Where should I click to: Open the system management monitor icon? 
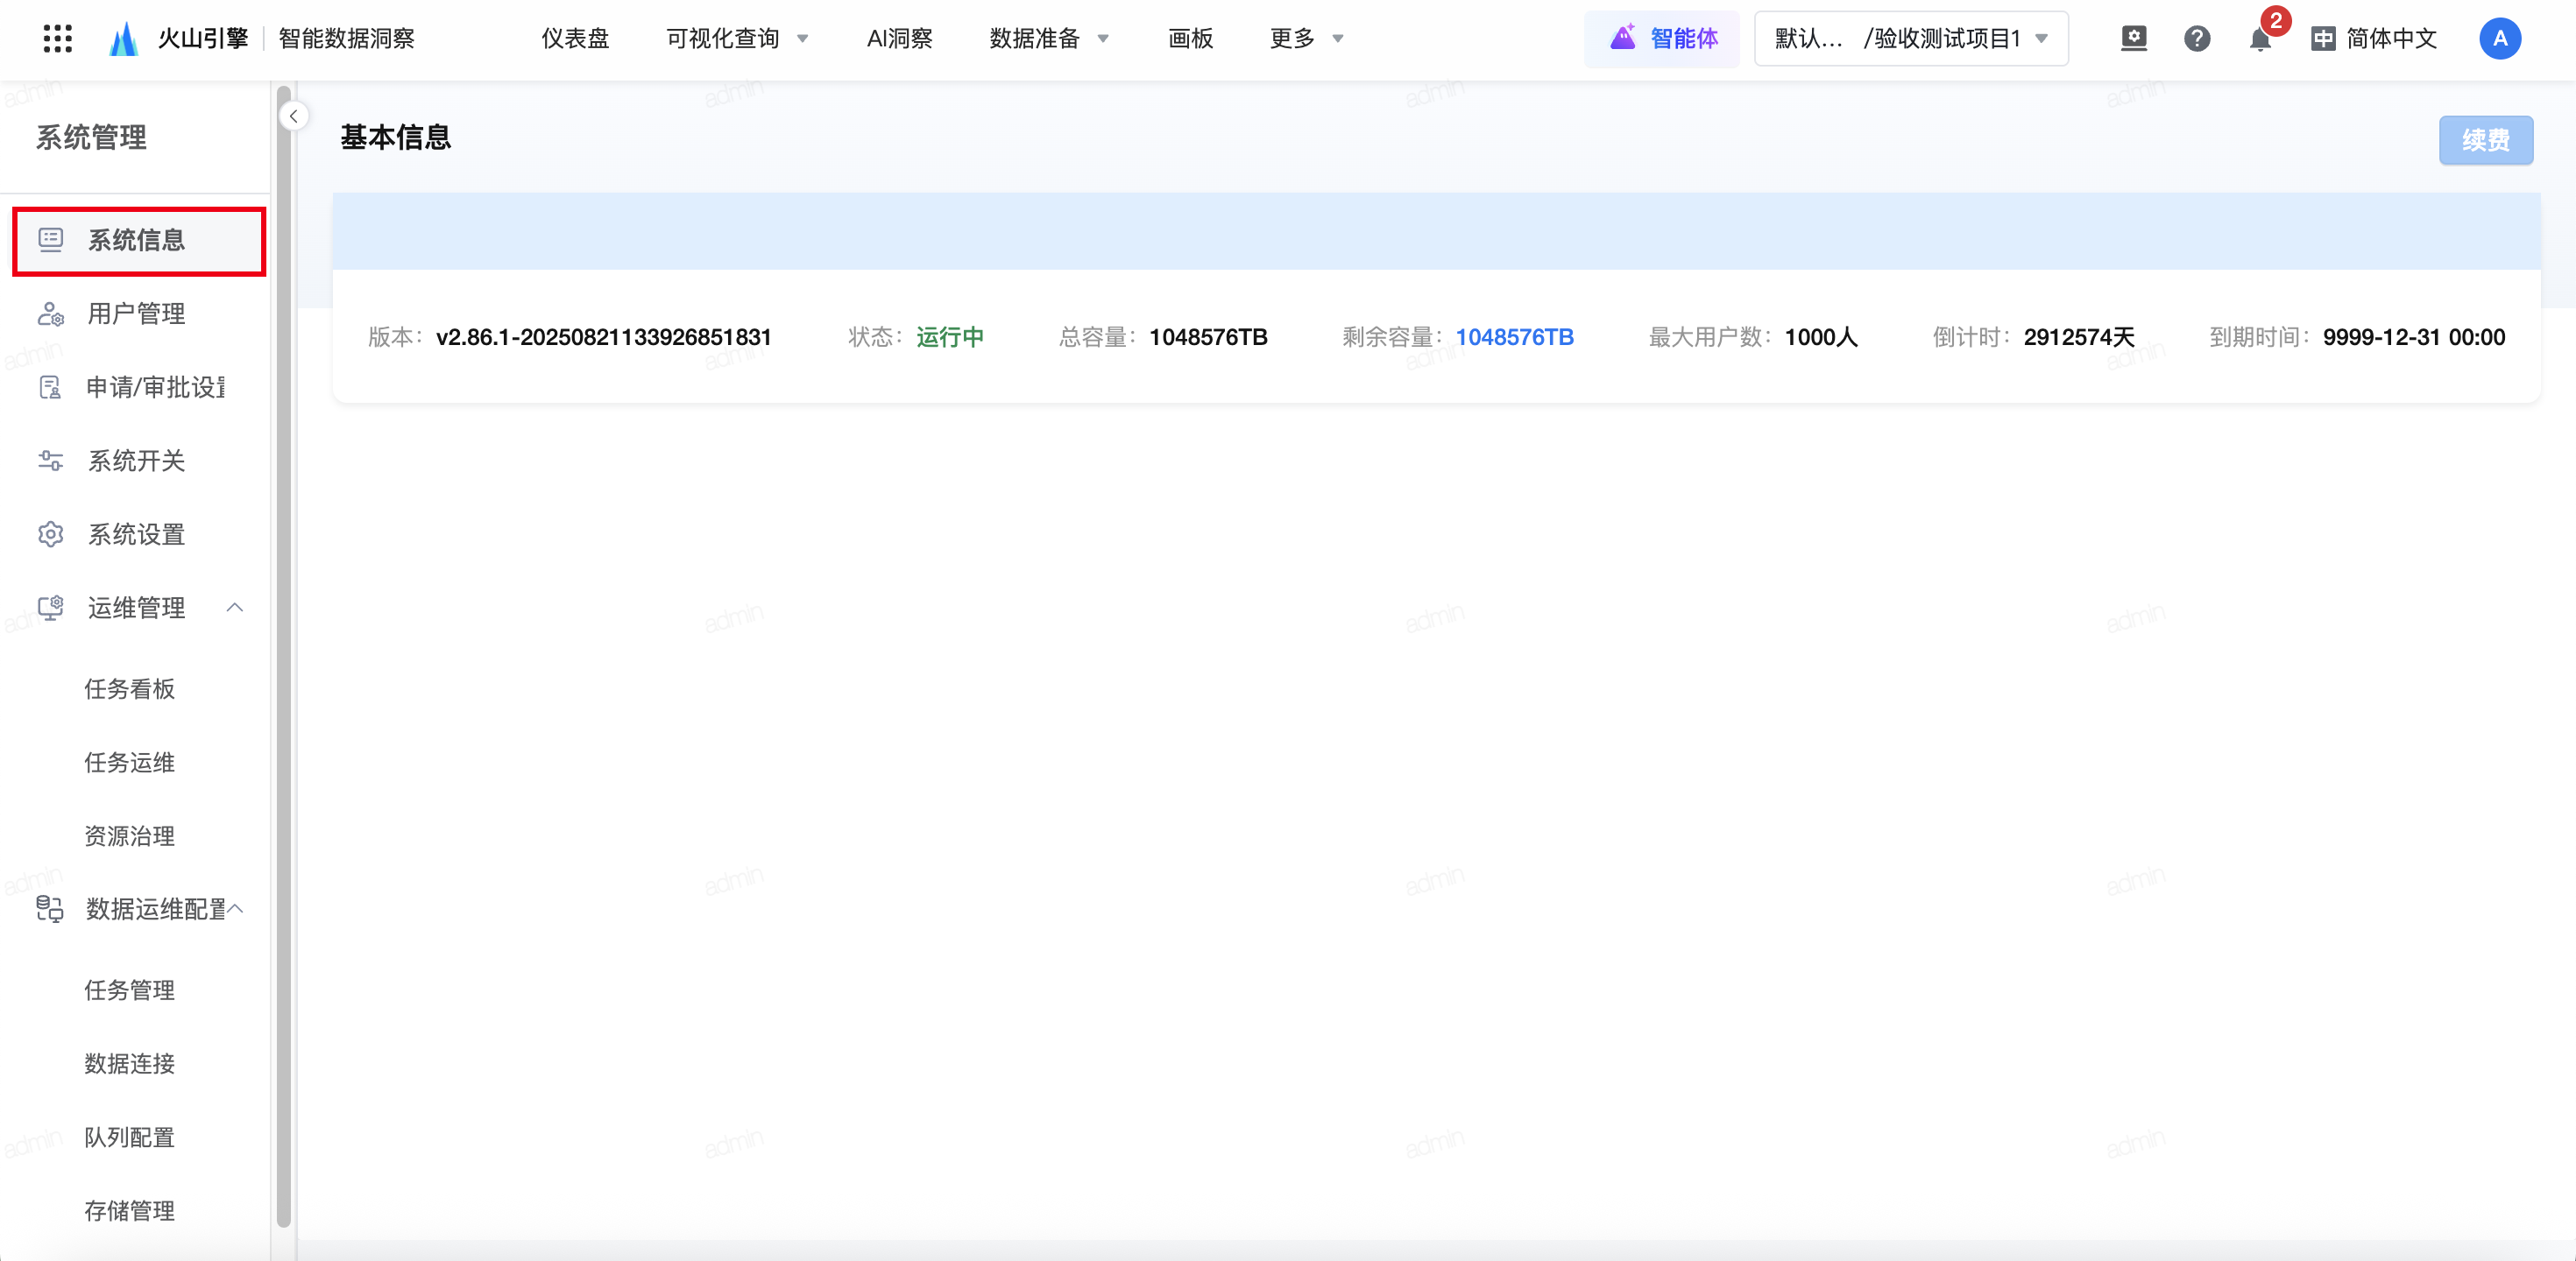coord(2133,39)
